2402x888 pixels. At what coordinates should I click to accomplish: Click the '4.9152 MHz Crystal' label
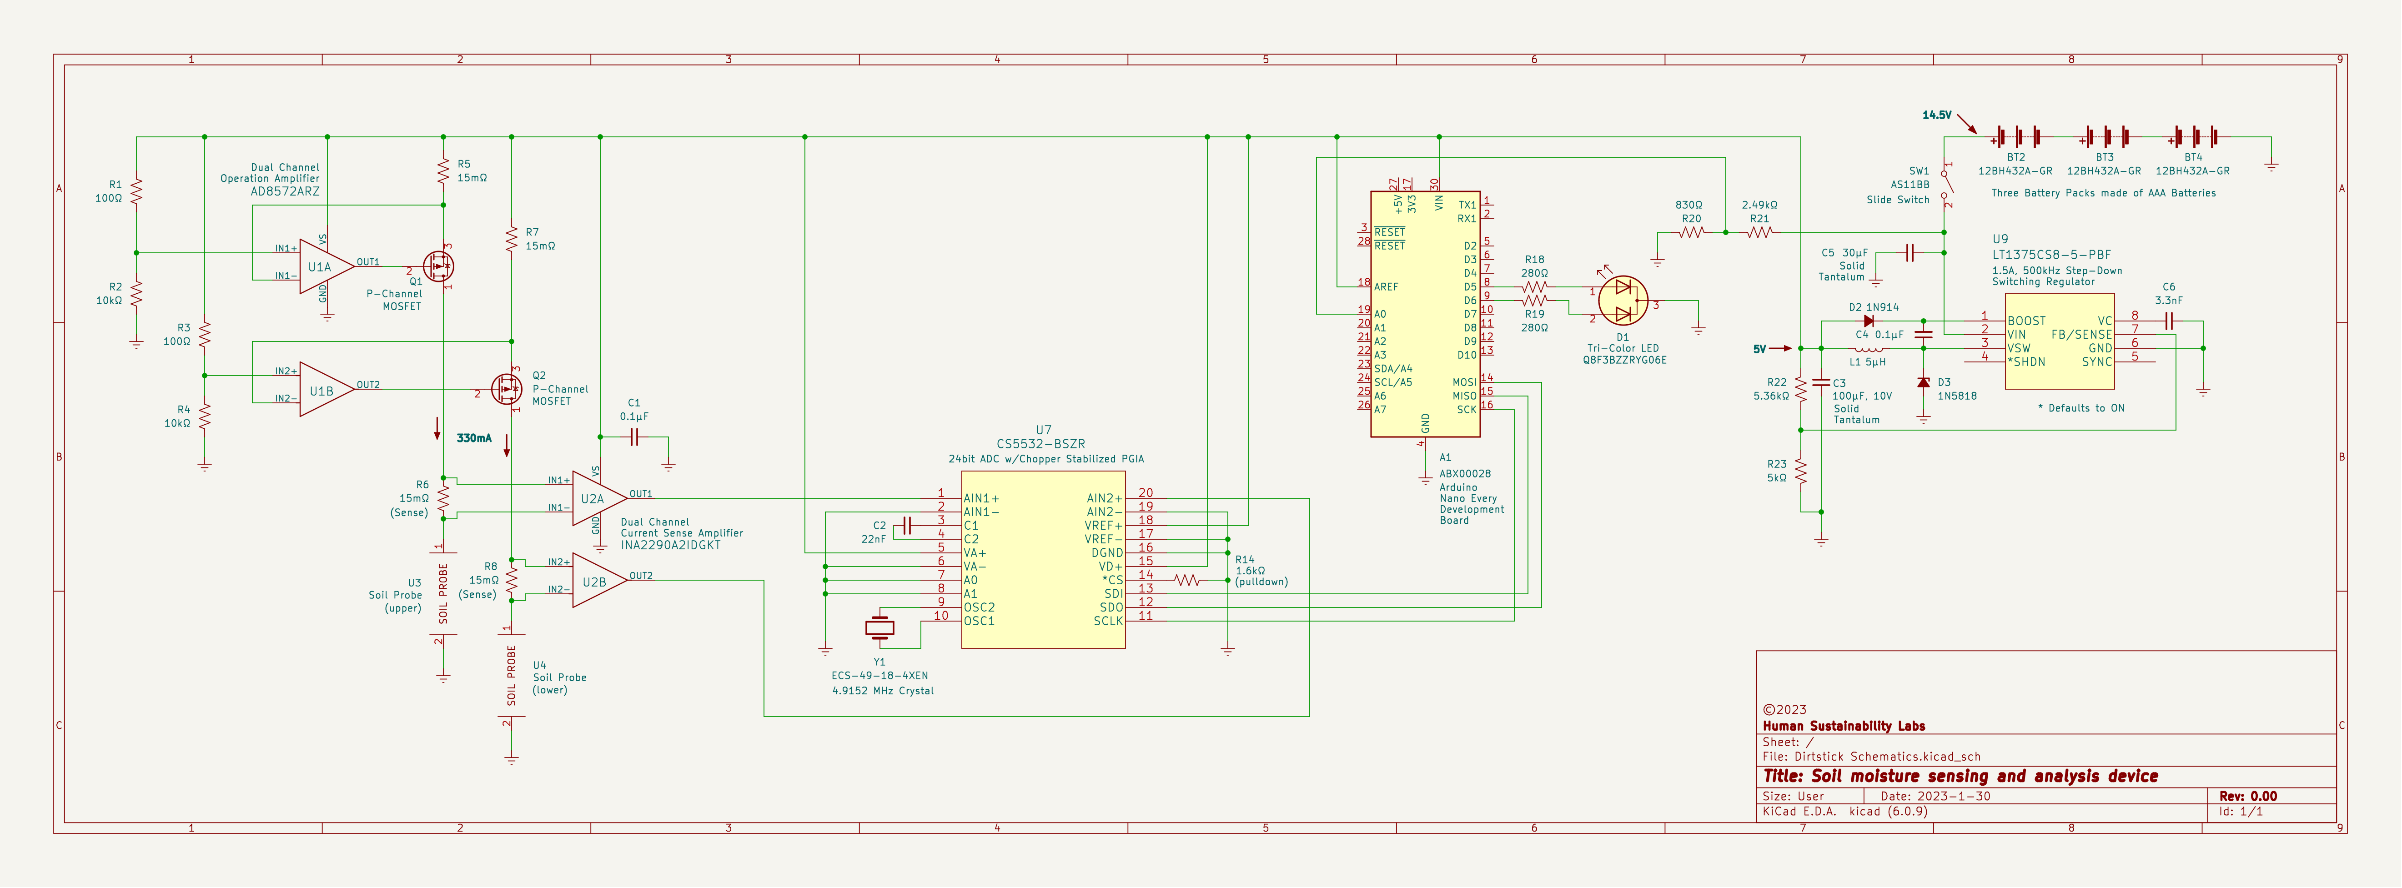pos(882,691)
